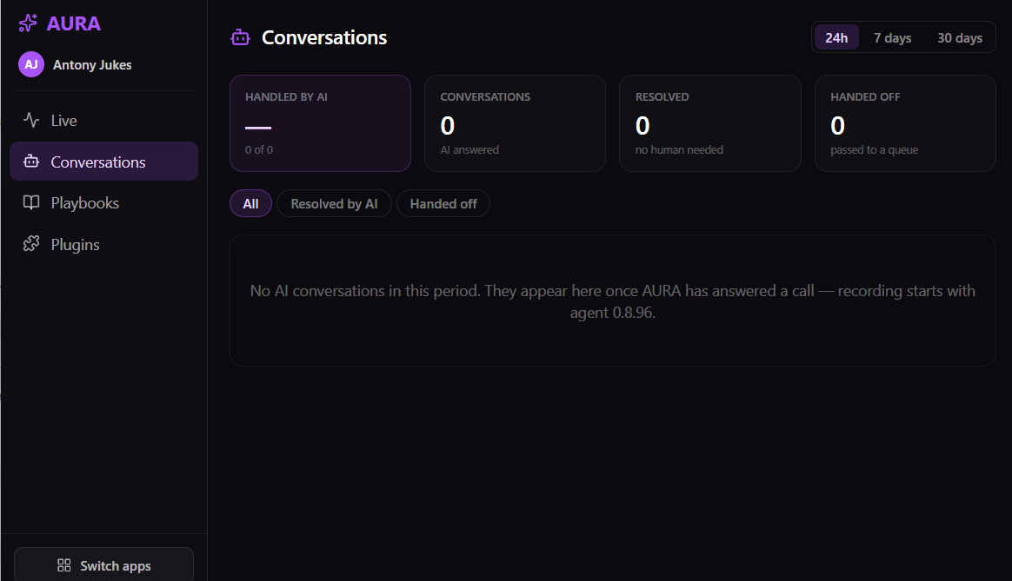The width and height of the screenshot is (1012, 581).
Task: Click the Conversations stat card showing 0
Action: tap(515, 123)
